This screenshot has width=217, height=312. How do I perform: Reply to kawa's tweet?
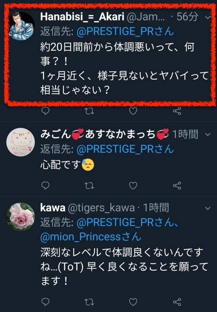45,302
